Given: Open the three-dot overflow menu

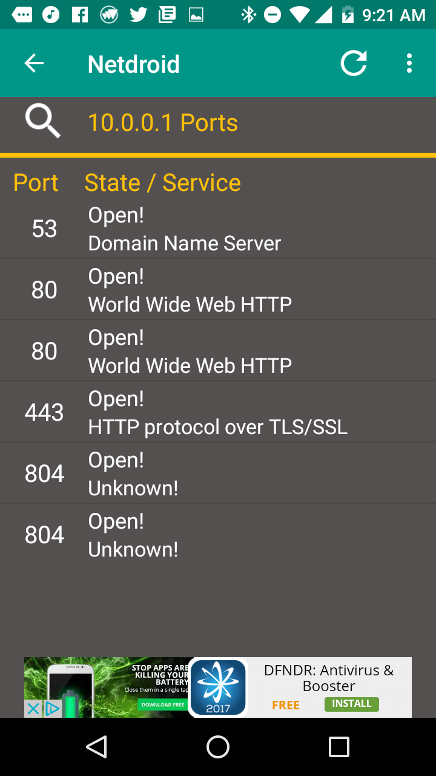Looking at the screenshot, I should point(409,64).
